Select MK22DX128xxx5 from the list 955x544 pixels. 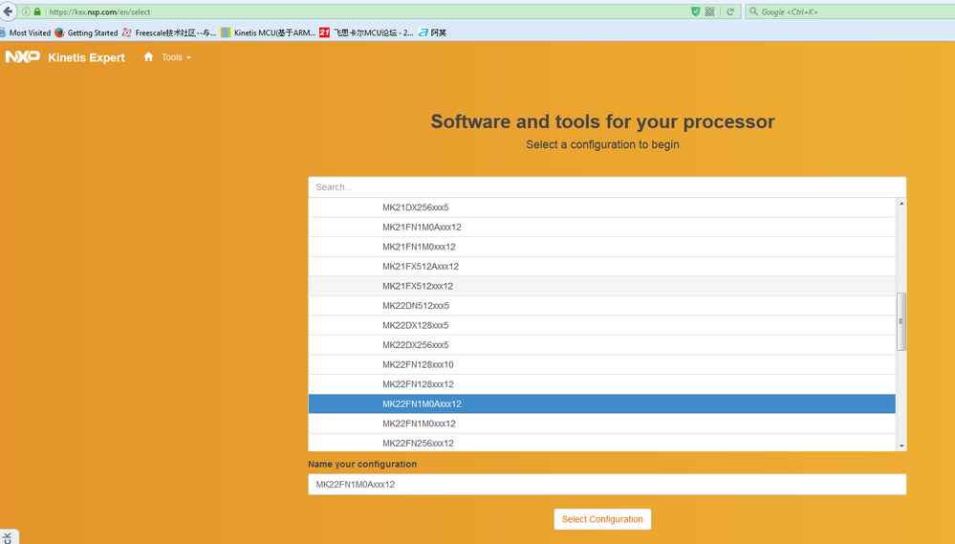pos(601,325)
